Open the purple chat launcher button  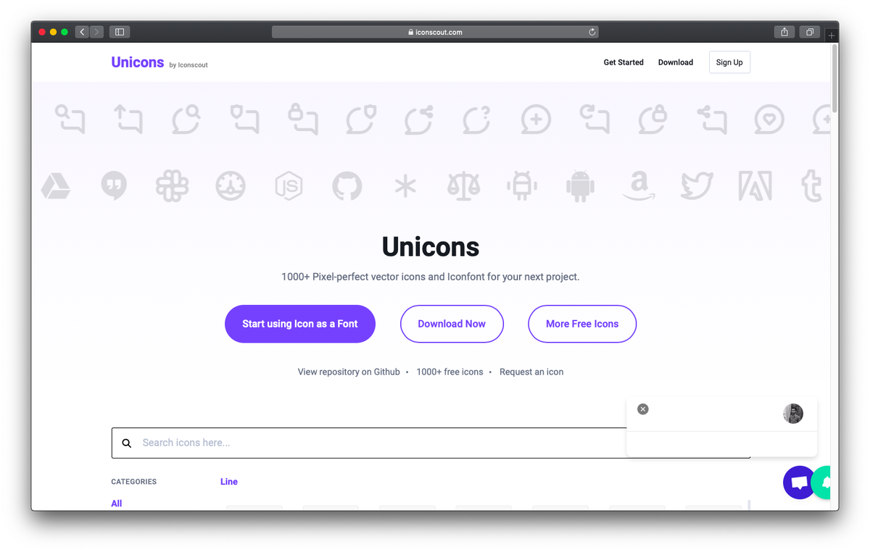799,482
